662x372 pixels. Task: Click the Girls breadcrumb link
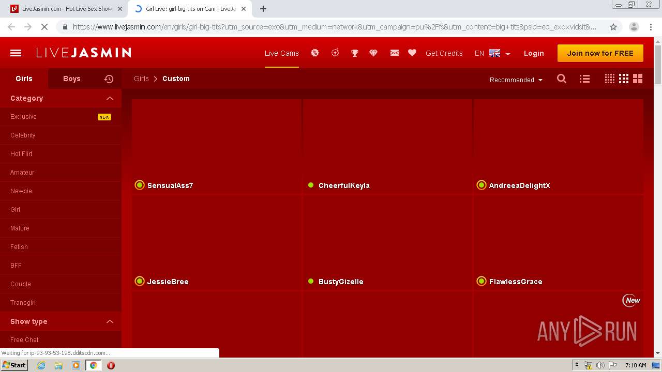coord(141,79)
